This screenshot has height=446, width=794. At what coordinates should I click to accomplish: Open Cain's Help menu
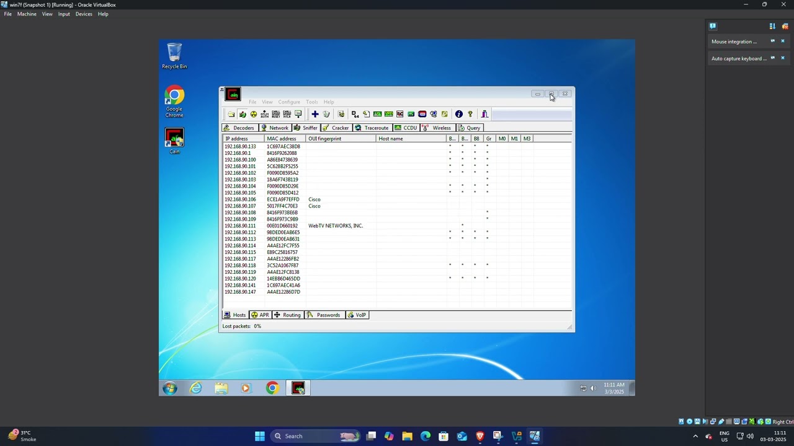[x=329, y=102]
